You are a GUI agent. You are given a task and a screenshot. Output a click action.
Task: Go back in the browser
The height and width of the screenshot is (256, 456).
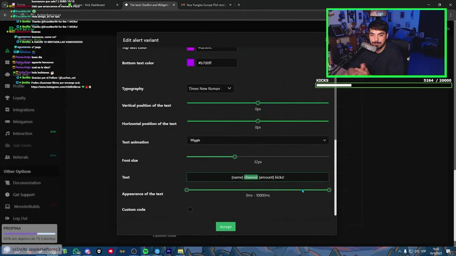pos(5,15)
